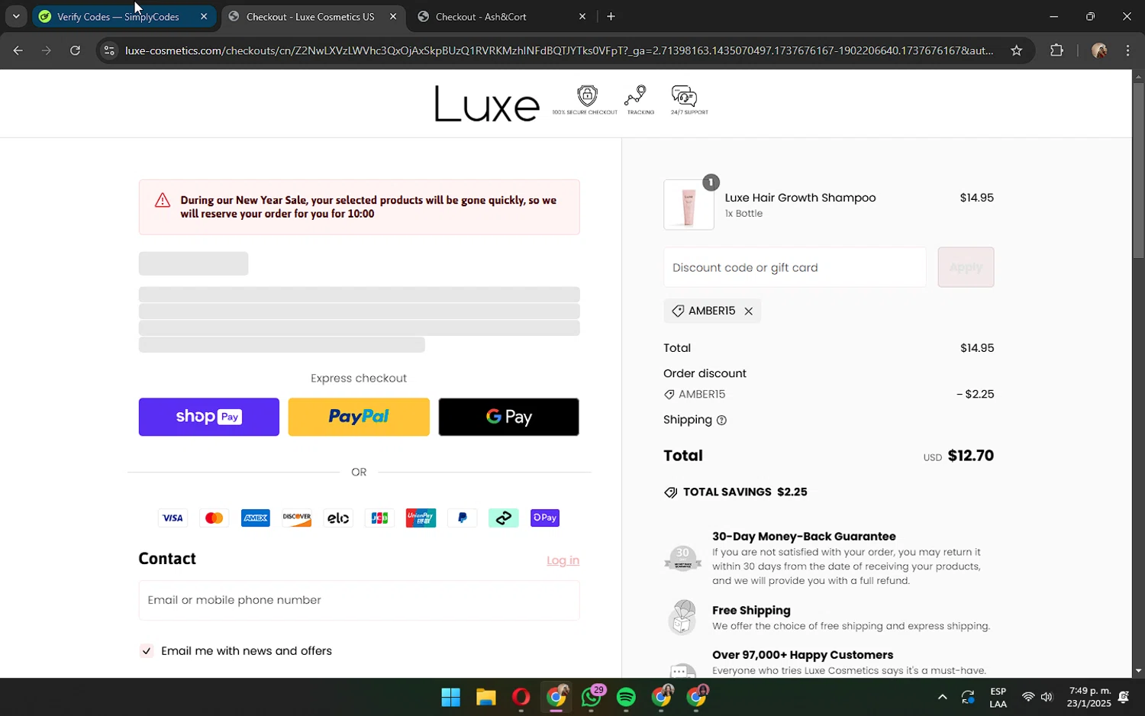Viewport: 1145px width, 716px height.
Task: Uncheck Email me with news and offers
Action: click(147, 650)
